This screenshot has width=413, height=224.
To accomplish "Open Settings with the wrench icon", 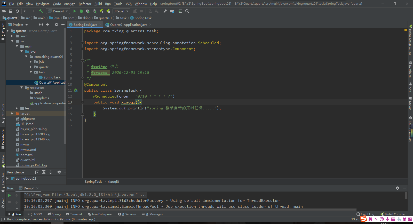I will click(165, 11).
